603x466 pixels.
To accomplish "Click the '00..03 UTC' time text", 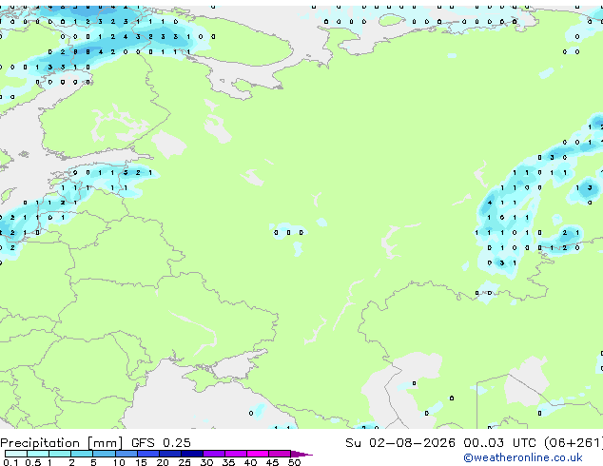I will pyautogui.click(x=499, y=443).
